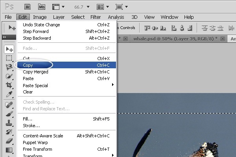Select the Move tool in toolbox
Viewport: 236px width, 157px height.
tap(9, 49)
